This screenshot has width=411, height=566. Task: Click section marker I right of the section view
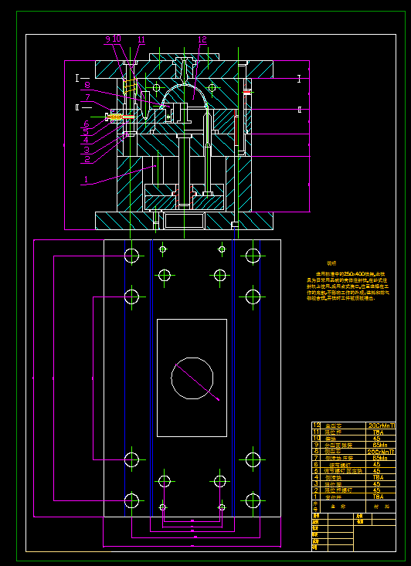coord(299,79)
